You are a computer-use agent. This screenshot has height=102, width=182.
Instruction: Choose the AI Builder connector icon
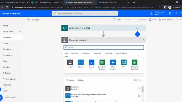(x=81, y=62)
